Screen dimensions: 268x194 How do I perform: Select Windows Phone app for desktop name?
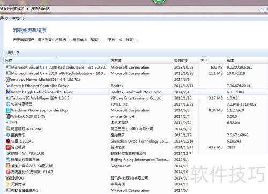tap(39, 110)
